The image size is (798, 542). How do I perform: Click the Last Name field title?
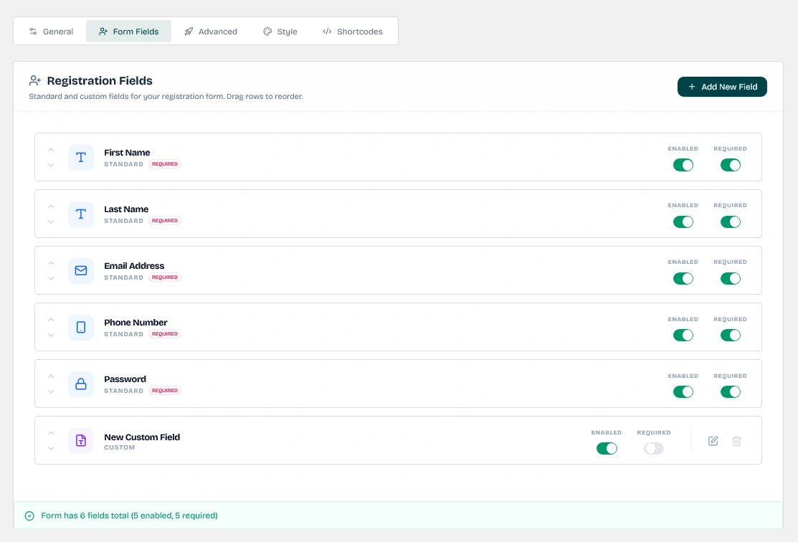click(x=126, y=209)
